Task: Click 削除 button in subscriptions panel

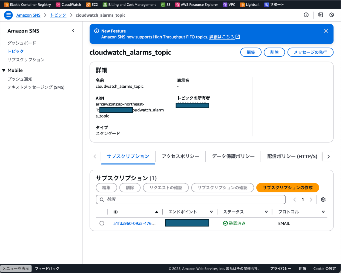Action: pos(130,188)
